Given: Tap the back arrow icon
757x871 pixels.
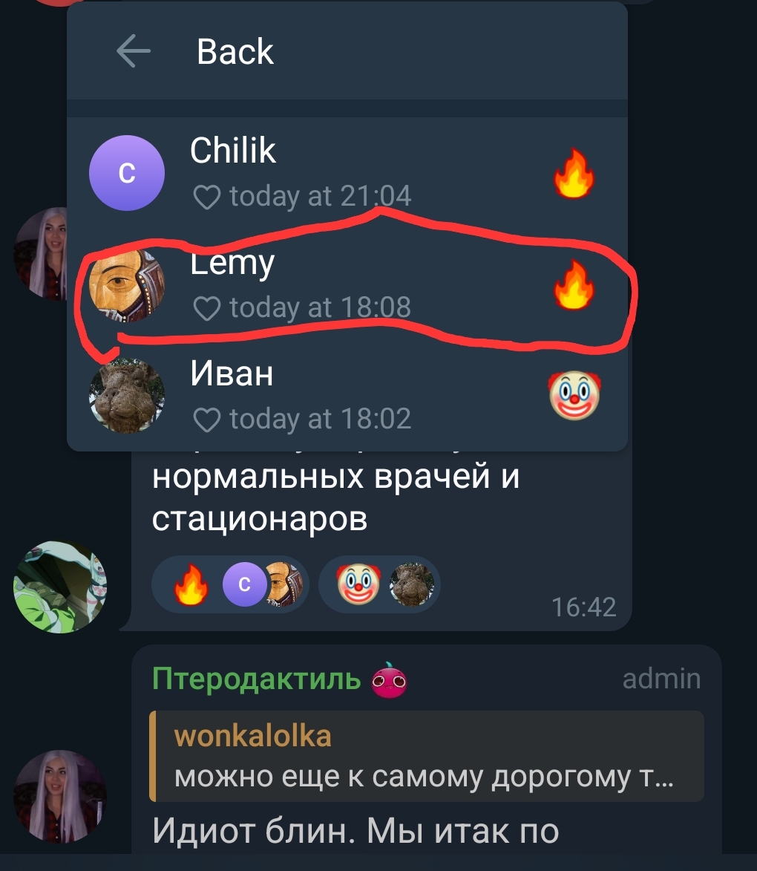Looking at the screenshot, I should [134, 51].
